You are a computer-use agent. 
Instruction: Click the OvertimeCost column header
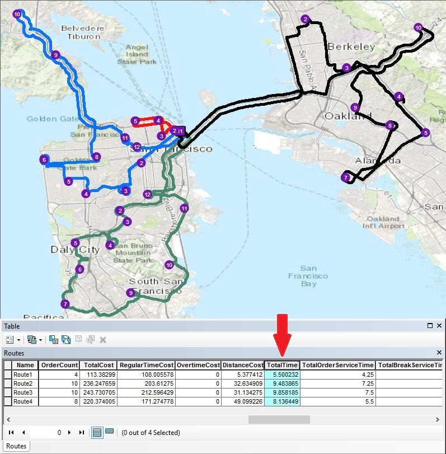coord(198,365)
